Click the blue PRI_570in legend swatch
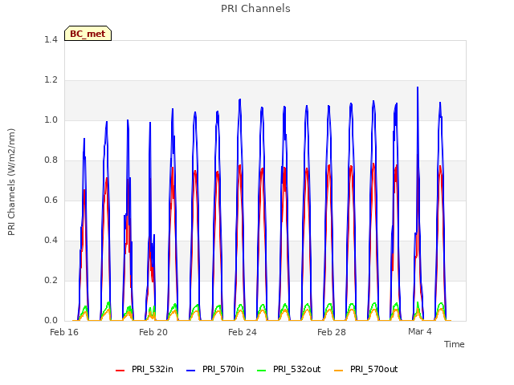This screenshot has width=514, height=385. point(191,371)
